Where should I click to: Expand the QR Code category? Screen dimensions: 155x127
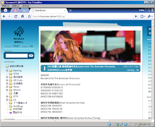click(7, 80)
